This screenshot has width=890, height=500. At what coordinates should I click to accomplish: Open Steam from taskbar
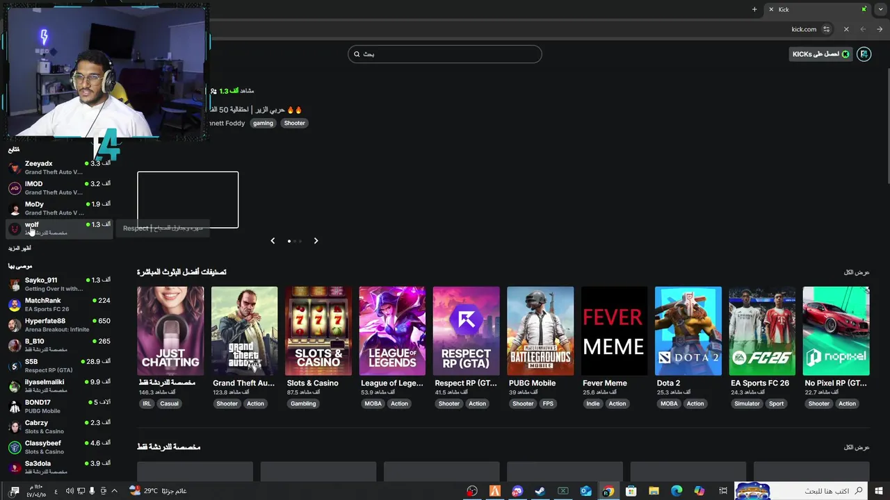coord(540,491)
